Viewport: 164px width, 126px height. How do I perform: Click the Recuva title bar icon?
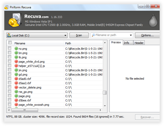(6, 7)
